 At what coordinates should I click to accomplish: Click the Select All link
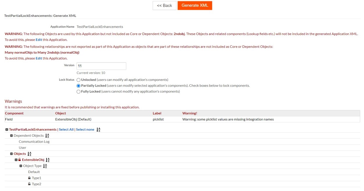[x=66, y=130]
